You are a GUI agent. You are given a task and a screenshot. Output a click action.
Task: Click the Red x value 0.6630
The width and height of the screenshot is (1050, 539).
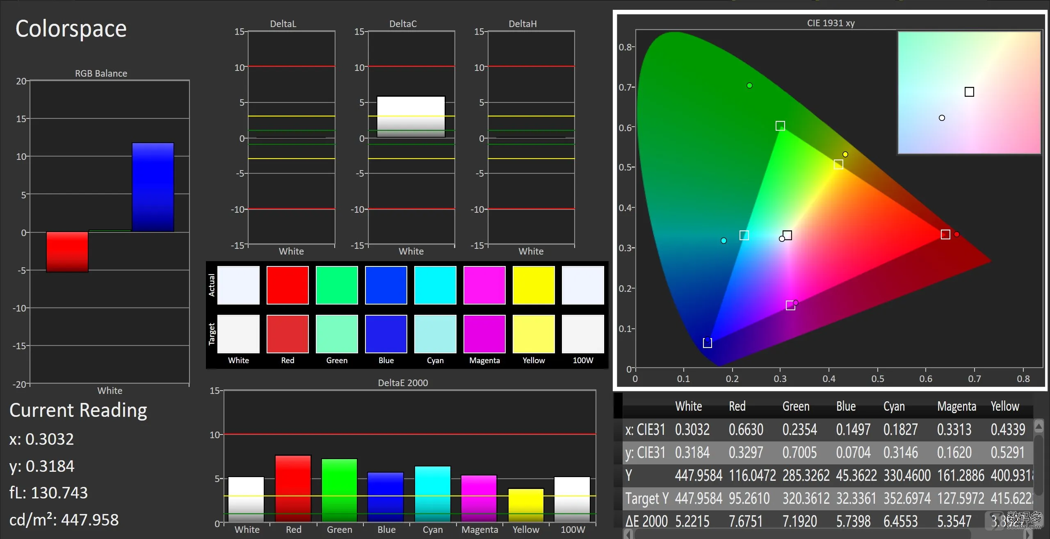(746, 430)
